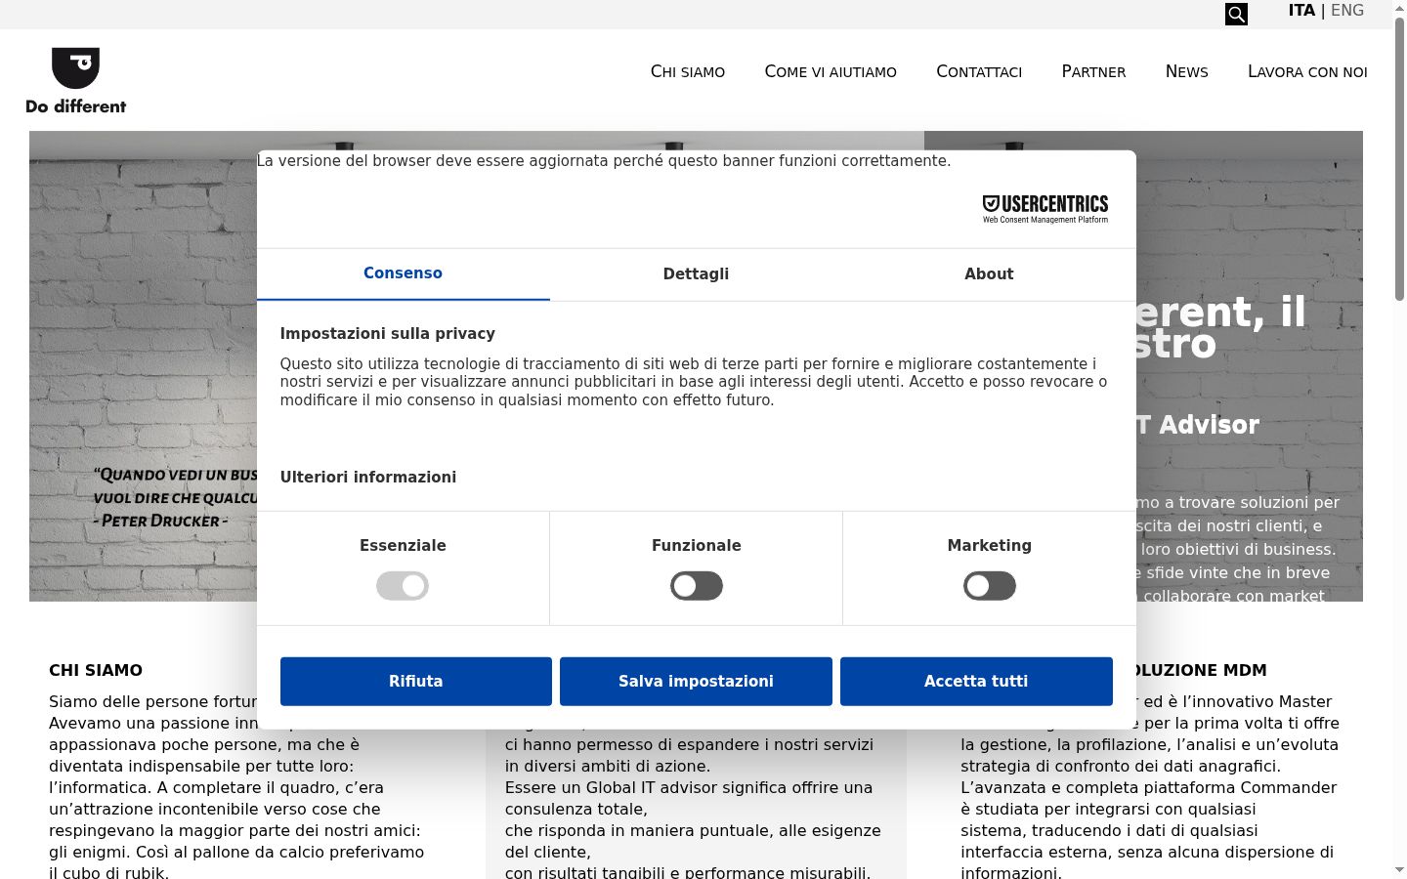The image size is (1407, 879).
Task: Switch to the Consenso tab
Action: click(x=403, y=273)
